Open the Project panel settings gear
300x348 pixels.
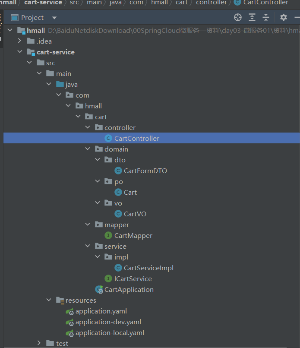[x=283, y=17]
